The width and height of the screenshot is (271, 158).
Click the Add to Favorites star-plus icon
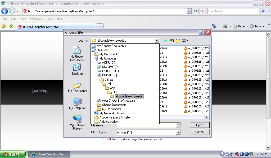coord(11,26)
